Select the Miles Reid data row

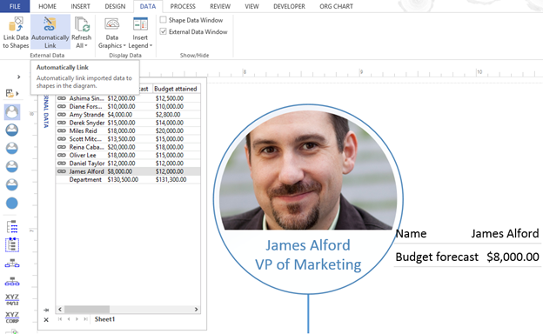pos(128,130)
